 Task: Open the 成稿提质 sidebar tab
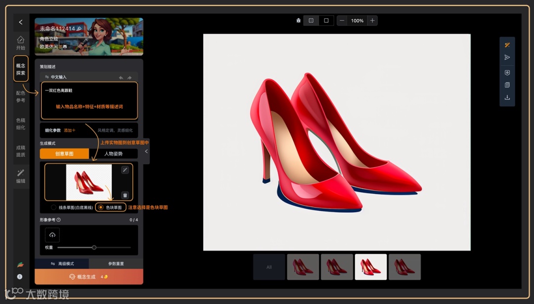point(21,151)
